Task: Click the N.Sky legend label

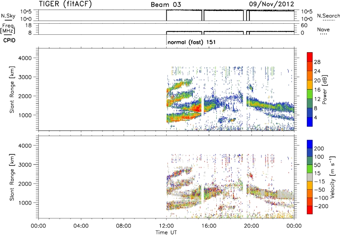Action: pos(8,16)
